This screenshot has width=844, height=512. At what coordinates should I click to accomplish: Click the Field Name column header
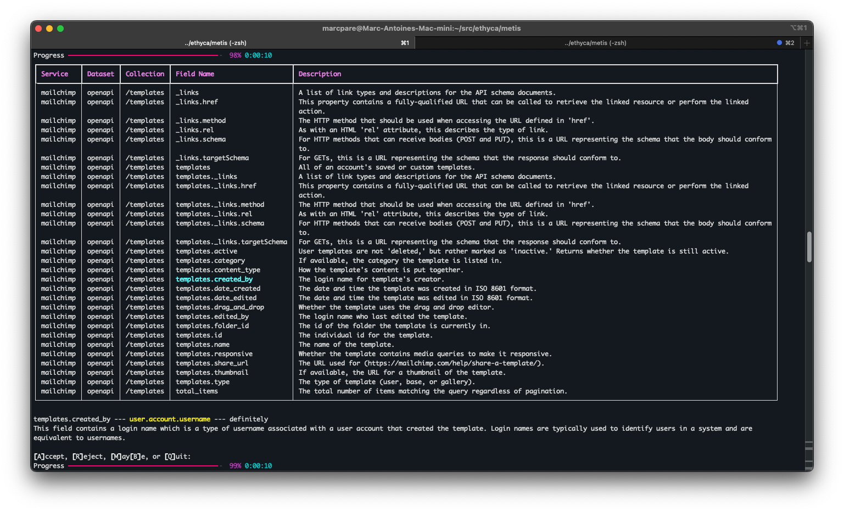pos(195,74)
